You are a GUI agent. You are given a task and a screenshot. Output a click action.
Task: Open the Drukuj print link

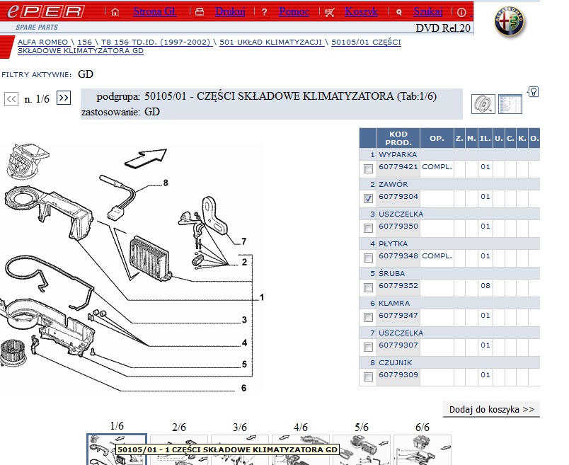pyautogui.click(x=230, y=11)
